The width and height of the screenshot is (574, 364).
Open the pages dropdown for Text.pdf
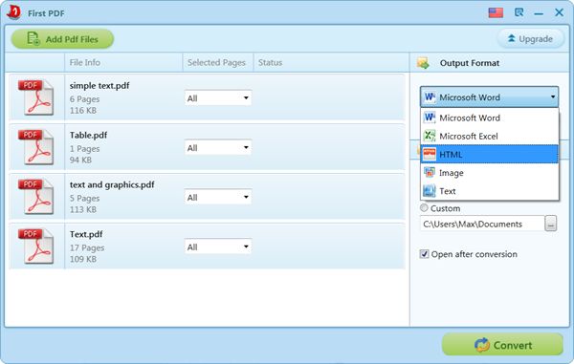tap(218, 247)
